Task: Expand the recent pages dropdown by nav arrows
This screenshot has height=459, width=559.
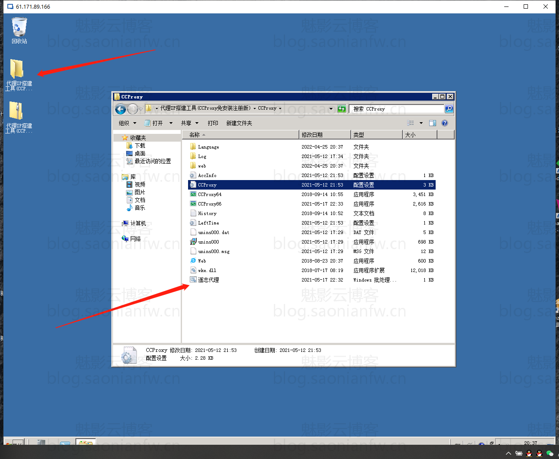Action: pyautogui.click(x=141, y=109)
